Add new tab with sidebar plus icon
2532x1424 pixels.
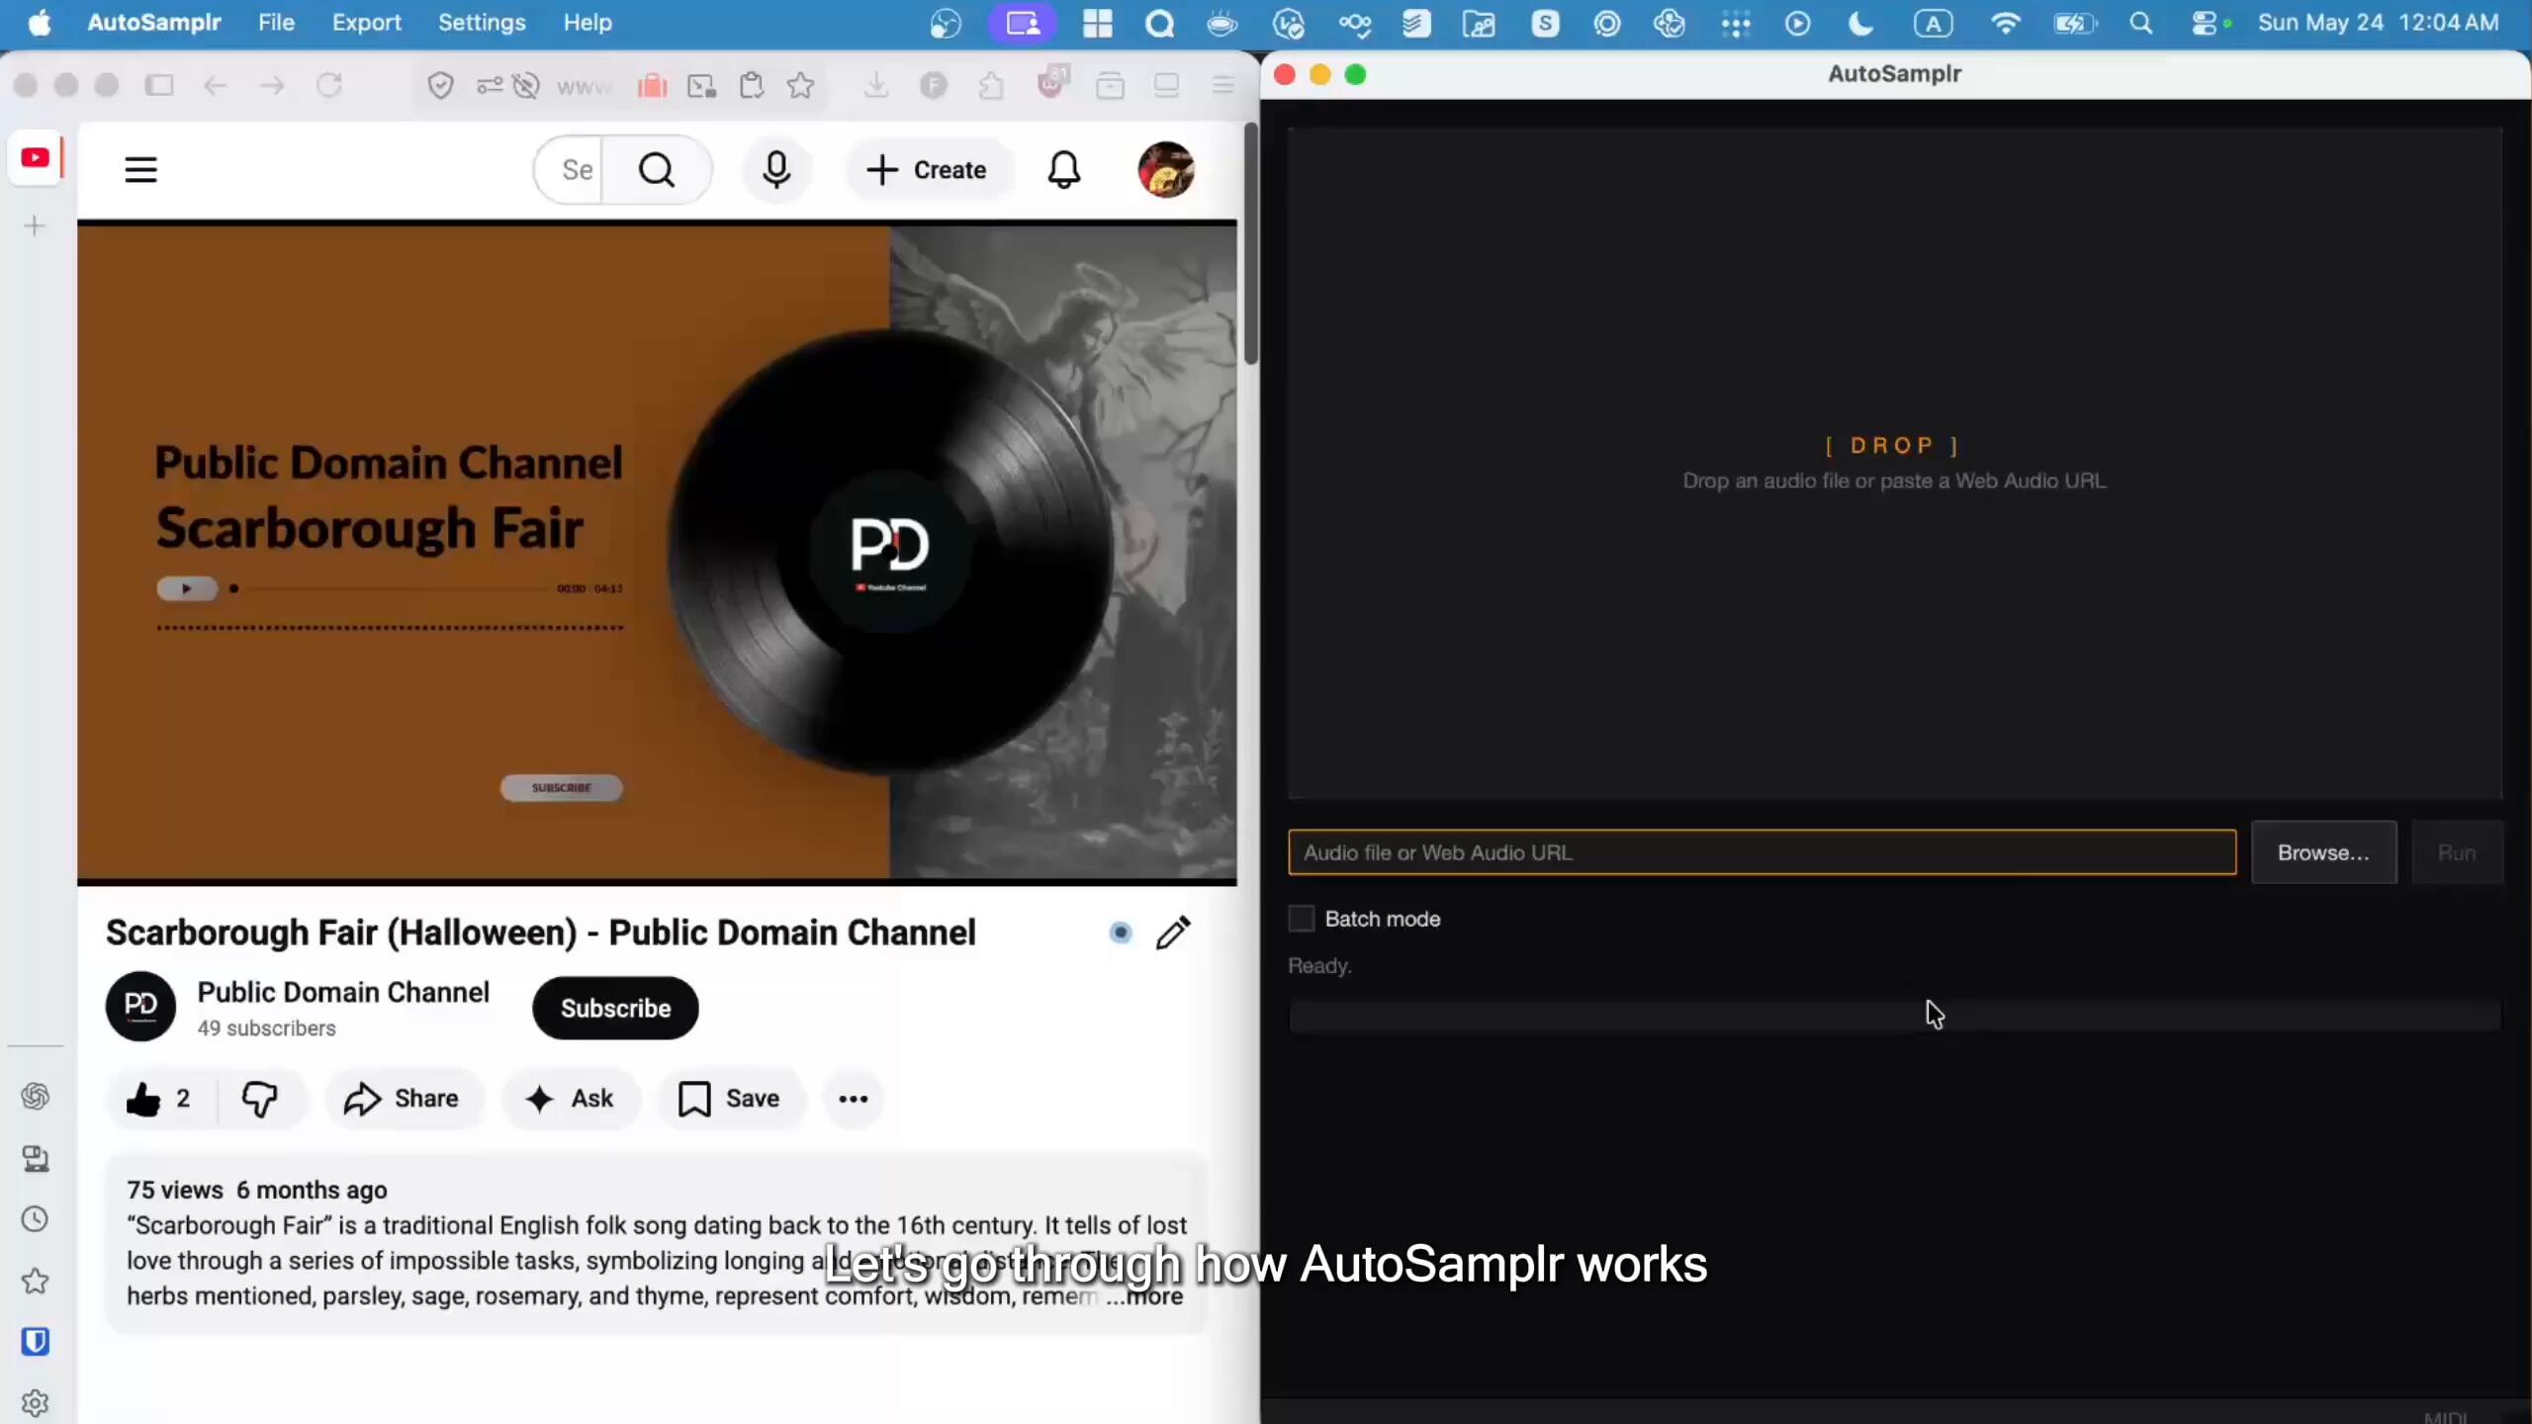tap(35, 226)
